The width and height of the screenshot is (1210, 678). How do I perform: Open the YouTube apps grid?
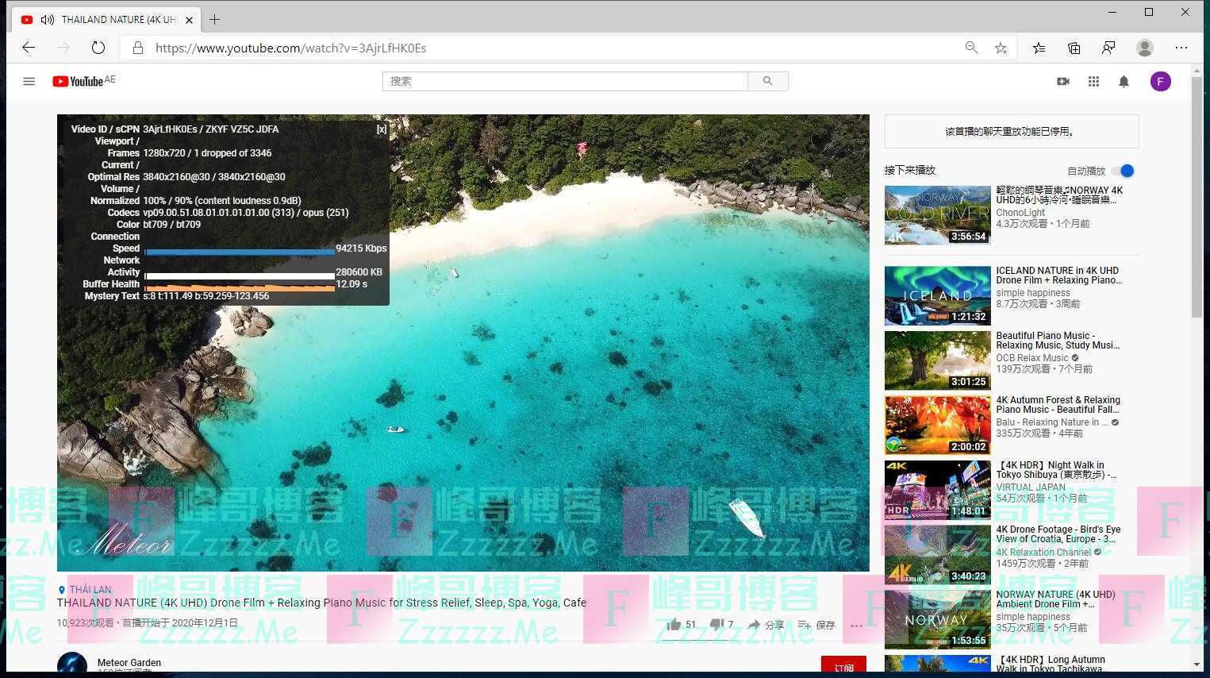(1093, 81)
